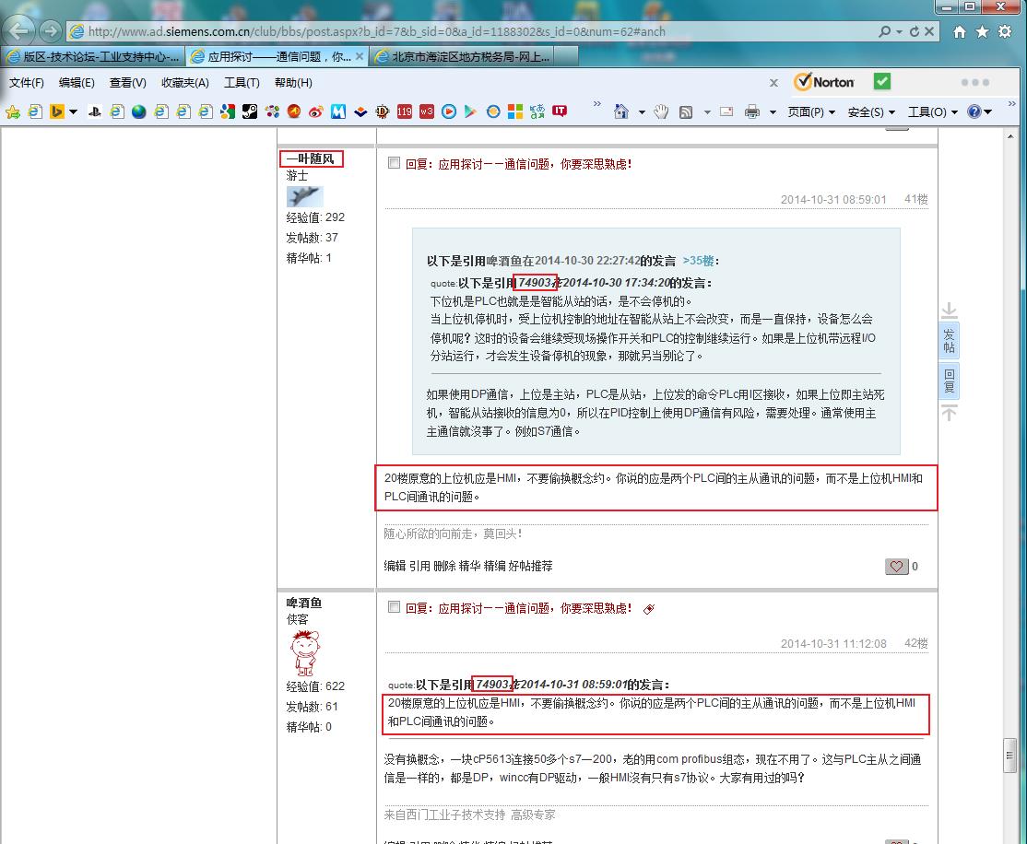
Task: Click the side 回复 button
Action: (949, 381)
